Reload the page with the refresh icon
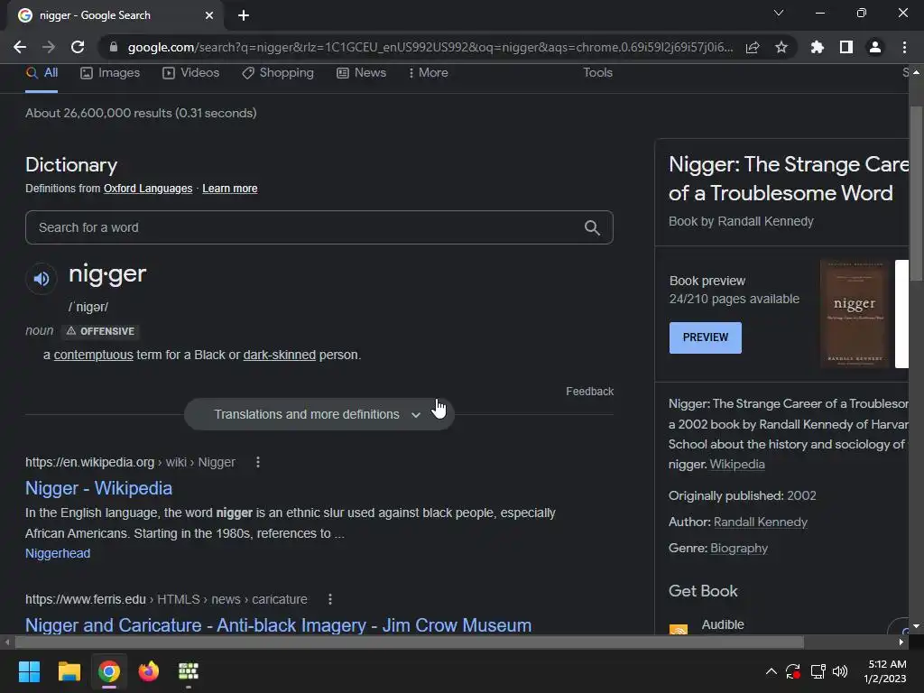Screen dimensions: 924x693 (x=78, y=47)
